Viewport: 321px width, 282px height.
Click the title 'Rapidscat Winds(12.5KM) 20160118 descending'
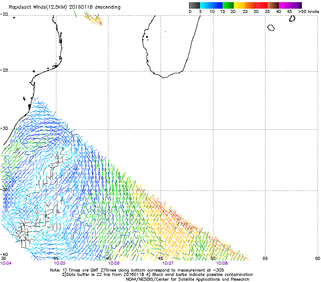point(65,7)
